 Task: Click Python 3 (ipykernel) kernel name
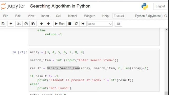coord(149,16)
